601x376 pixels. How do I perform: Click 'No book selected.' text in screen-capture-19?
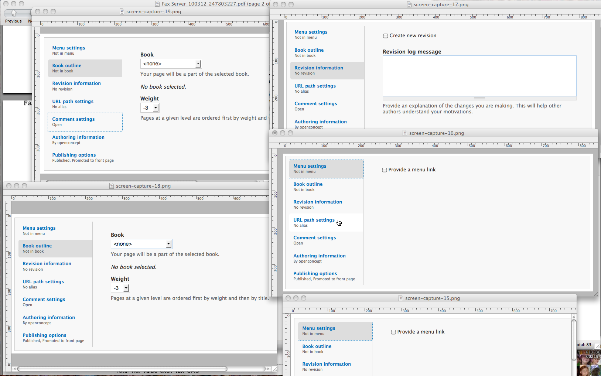pos(163,87)
